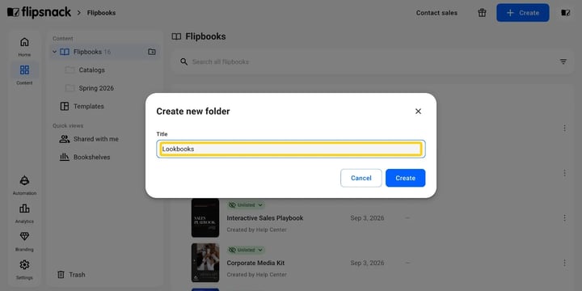Image resolution: width=582 pixels, height=291 pixels.
Task: Open the filter icon in search bar
Action: click(563, 61)
